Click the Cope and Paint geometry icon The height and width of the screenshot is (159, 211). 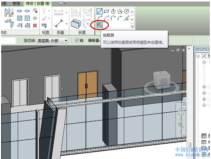pyautogui.click(x=9, y=12)
